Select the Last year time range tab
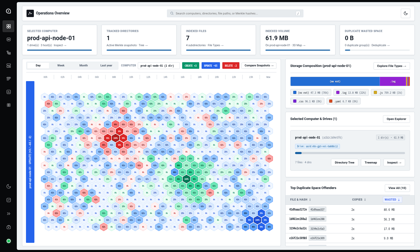This screenshot has height=252, width=420. 106,65
